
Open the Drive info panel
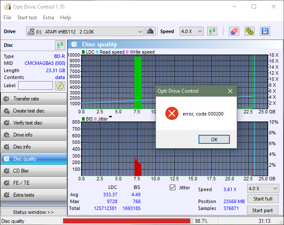point(34,135)
